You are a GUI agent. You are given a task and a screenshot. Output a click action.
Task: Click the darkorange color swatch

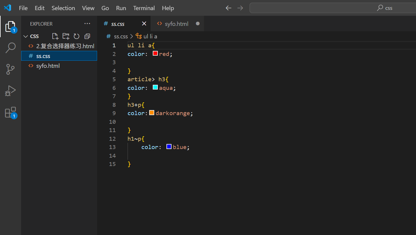point(152,113)
